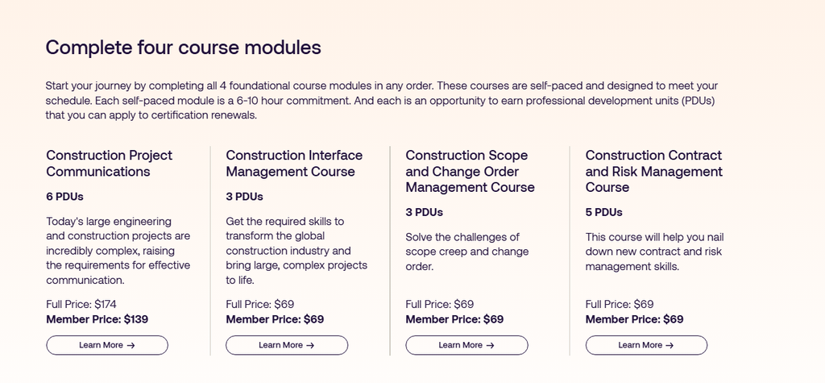The height and width of the screenshot is (383, 825).
Task: Click Member Price: $69 under Contract and Risk course
Action: 634,319
